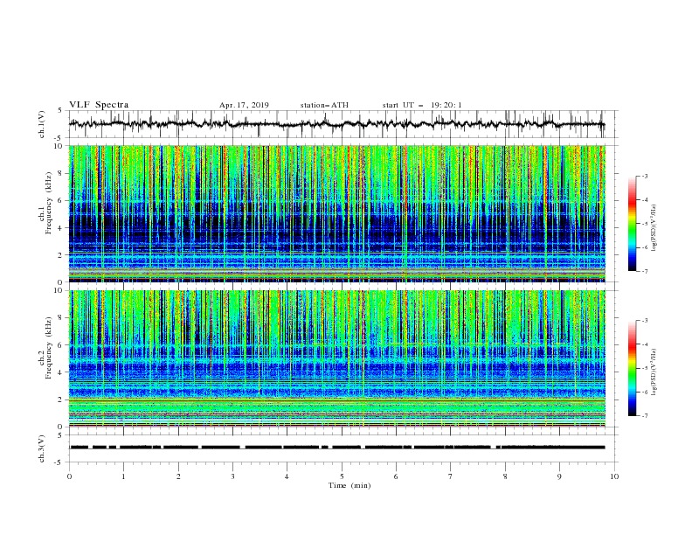Click the "-3" value on ch.1 color bar

(x=644, y=176)
